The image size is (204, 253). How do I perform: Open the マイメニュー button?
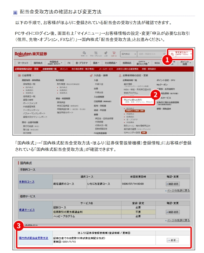point(181,54)
